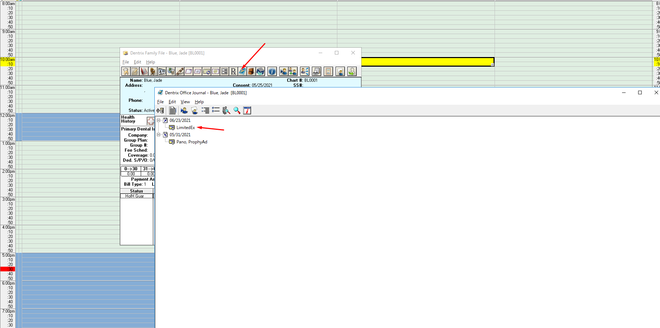Screen dimensions: 660x328
Task: Click the envelope icon in Family File toolbar
Action: 189,71
